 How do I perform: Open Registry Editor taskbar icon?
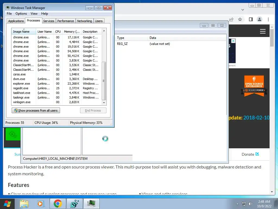coord(74,204)
